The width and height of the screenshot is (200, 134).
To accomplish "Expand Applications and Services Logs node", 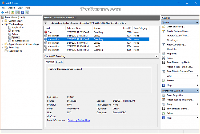I will click(x=2, y=44).
